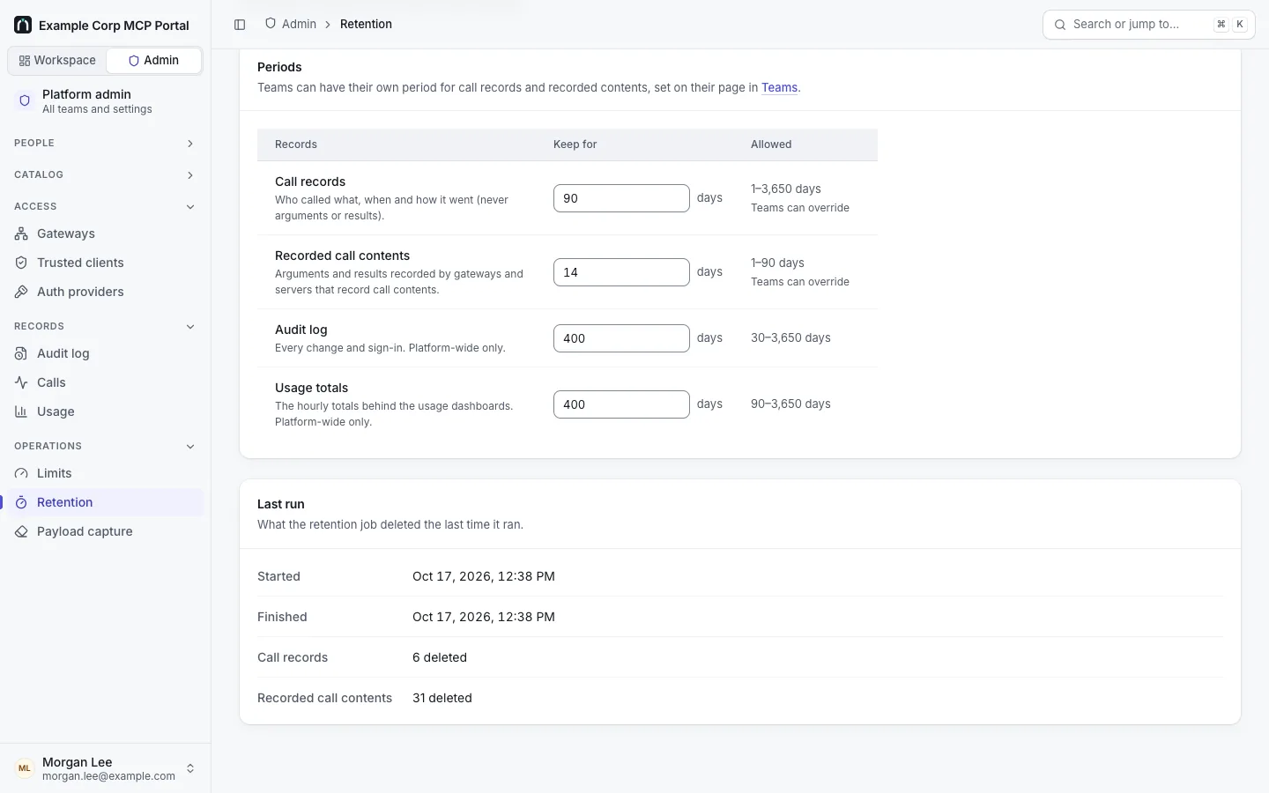Click the magnifier icon in the search box
Screen dimensions: 1269x793
point(1060,25)
